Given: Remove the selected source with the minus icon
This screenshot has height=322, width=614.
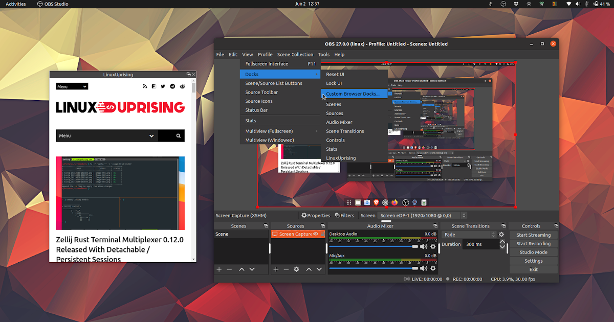Looking at the screenshot, I should [x=286, y=269].
